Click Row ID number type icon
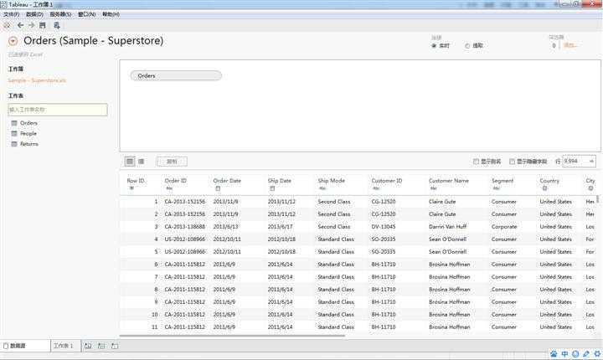The height and width of the screenshot is (360, 603). pos(132,188)
